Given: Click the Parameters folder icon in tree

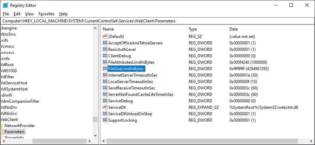Looking at the screenshot, I should click(2, 132).
